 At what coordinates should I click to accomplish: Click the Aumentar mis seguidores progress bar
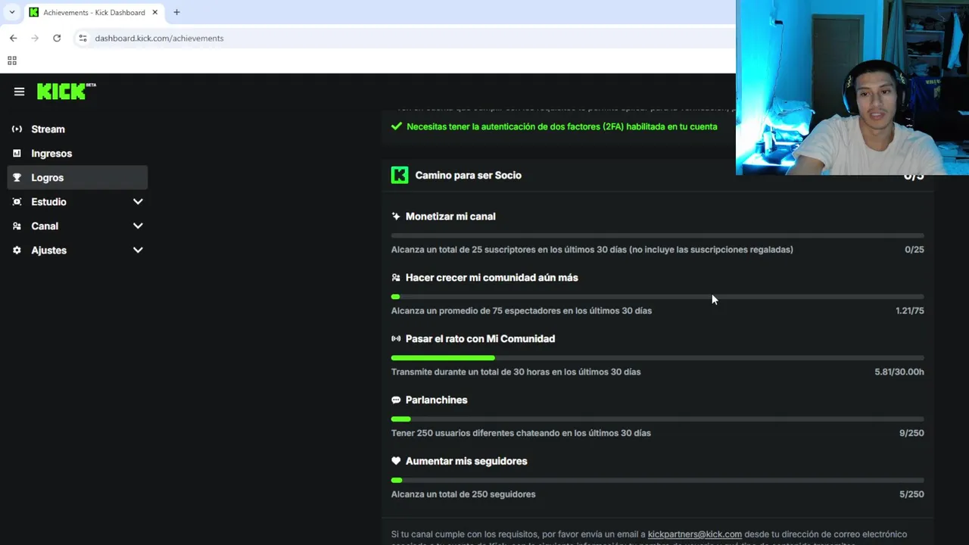(x=657, y=481)
